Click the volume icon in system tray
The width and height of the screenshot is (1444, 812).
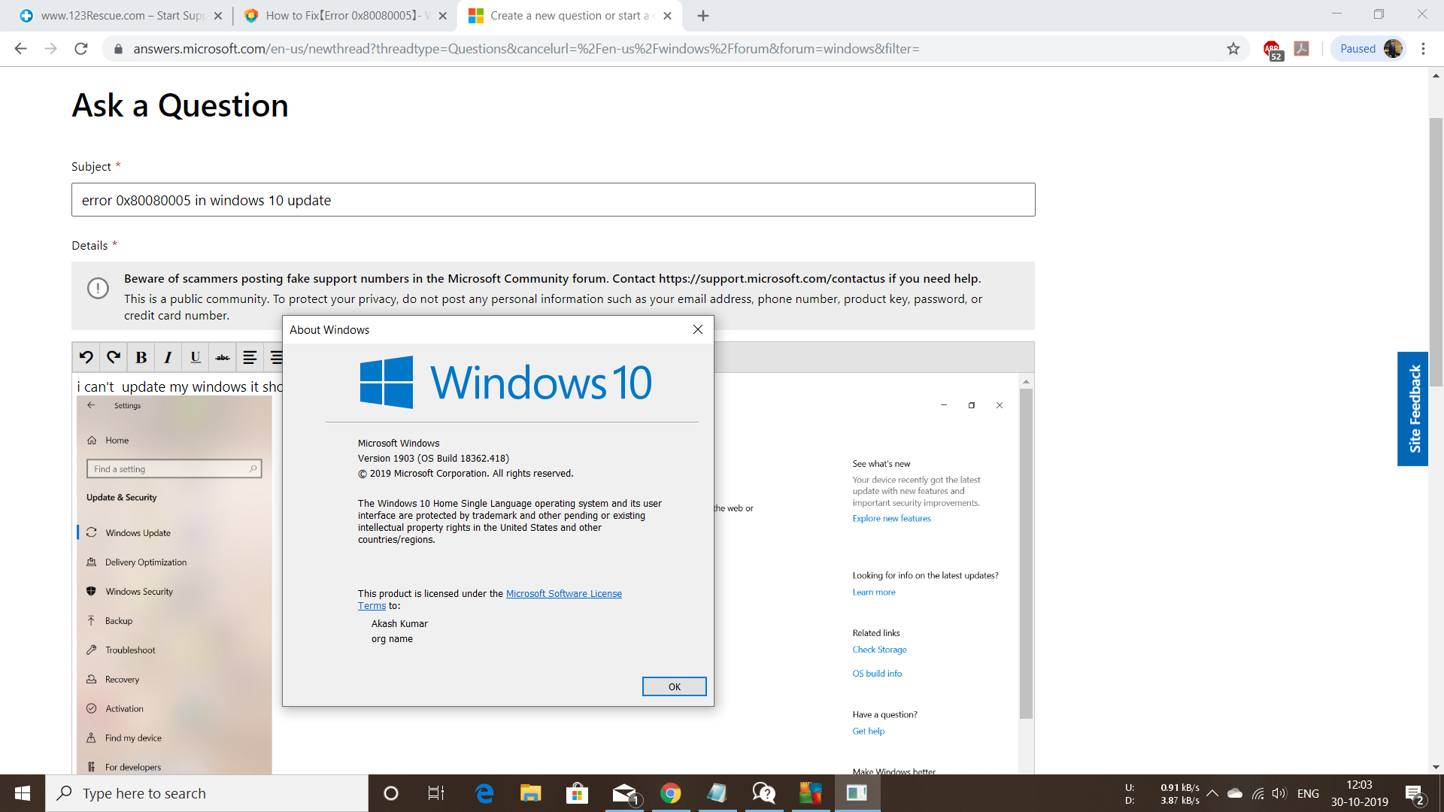click(x=1279, y=793)
